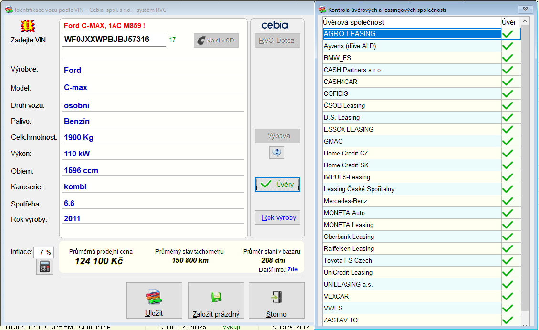Click the Storno cancel button
Viewport: 539px width, 330px height.
coord(277,300)
